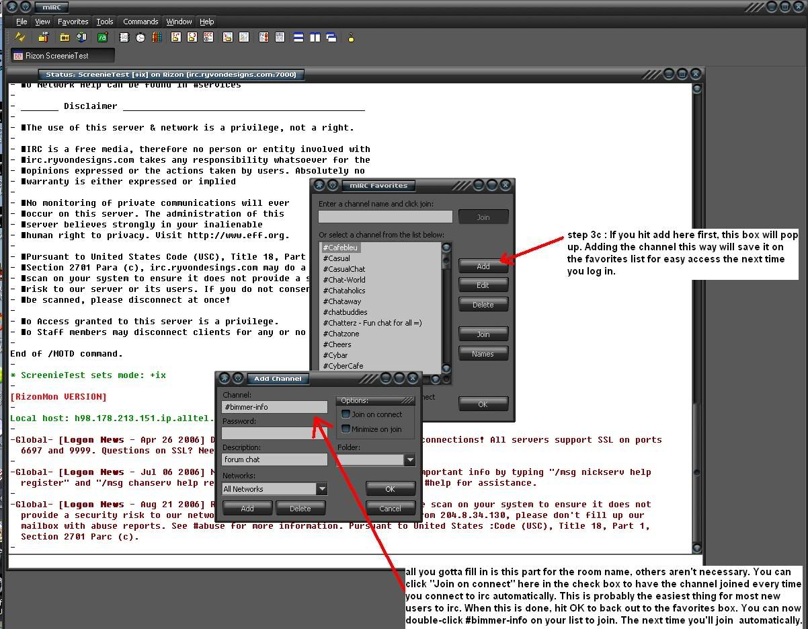
Task: Enable the Join on connect checkbox
Action: tap(346, 414)
